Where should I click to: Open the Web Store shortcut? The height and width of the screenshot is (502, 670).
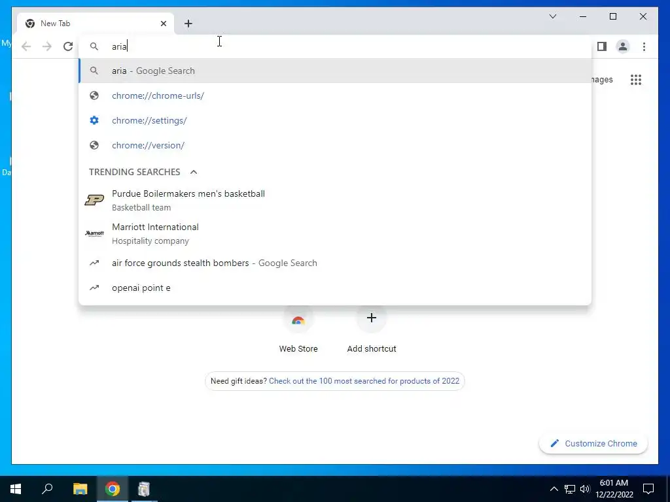pos(298,329)
